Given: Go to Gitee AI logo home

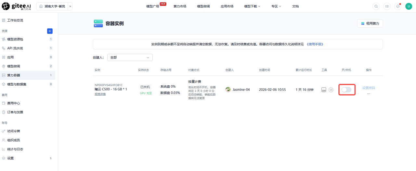Looking at the screenshot, I should 17,6.
